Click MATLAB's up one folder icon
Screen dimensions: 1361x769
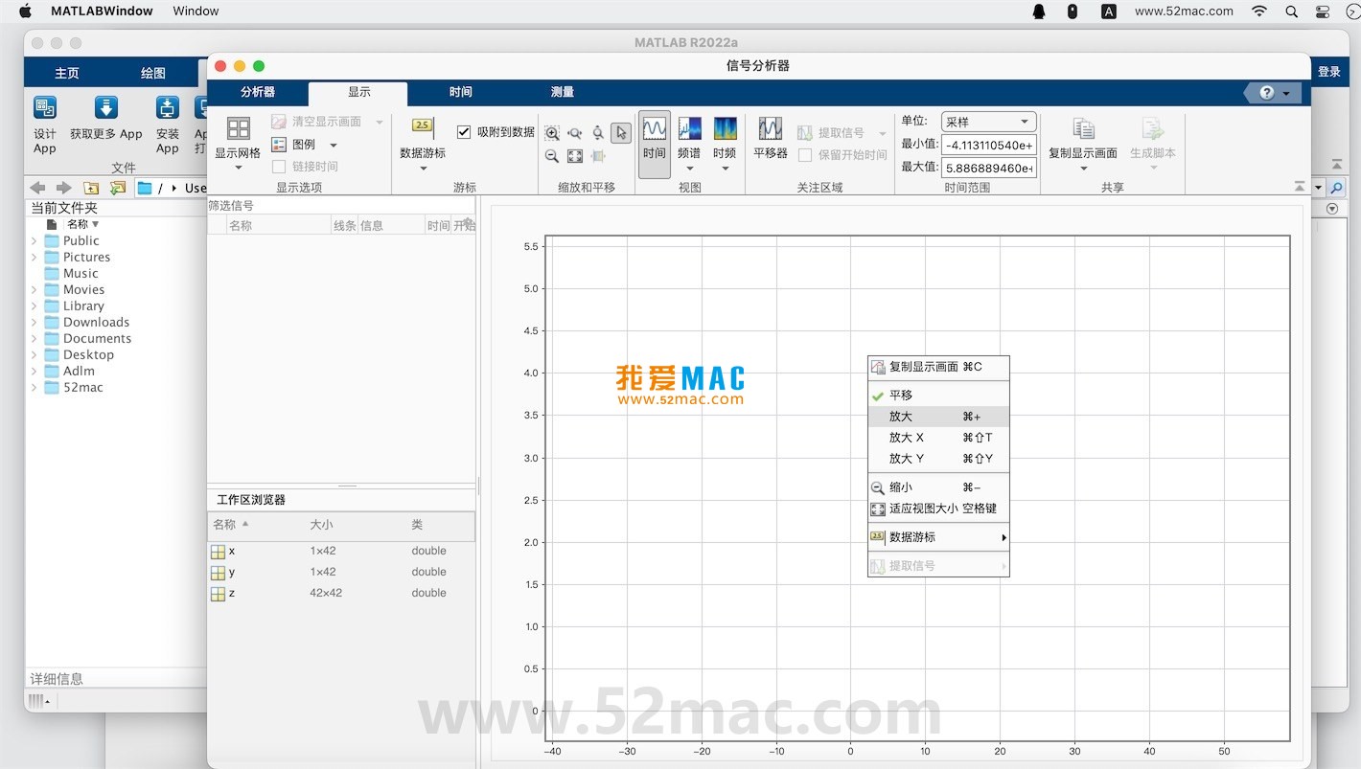[91, 188]
